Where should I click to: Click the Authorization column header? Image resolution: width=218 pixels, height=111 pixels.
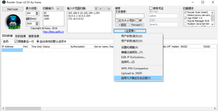click(82, 47)
